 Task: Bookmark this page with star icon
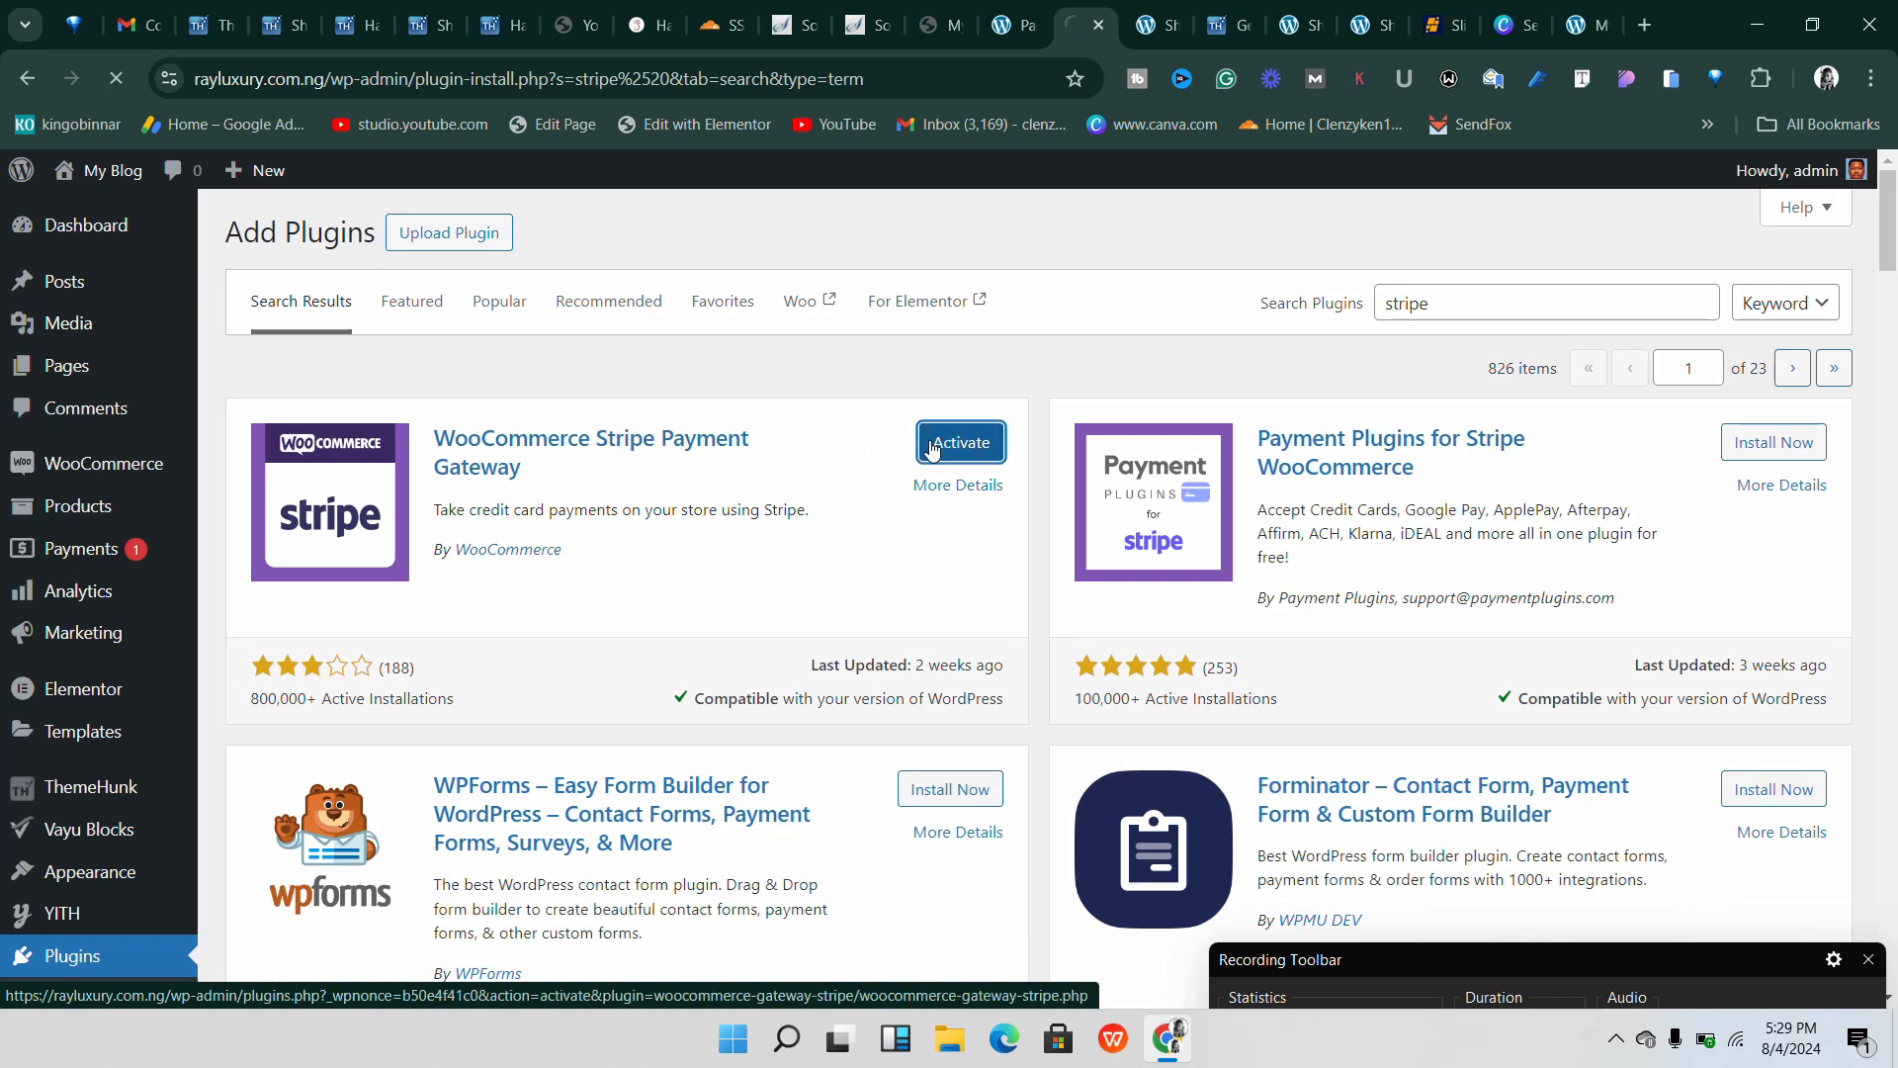[1075, 78]
